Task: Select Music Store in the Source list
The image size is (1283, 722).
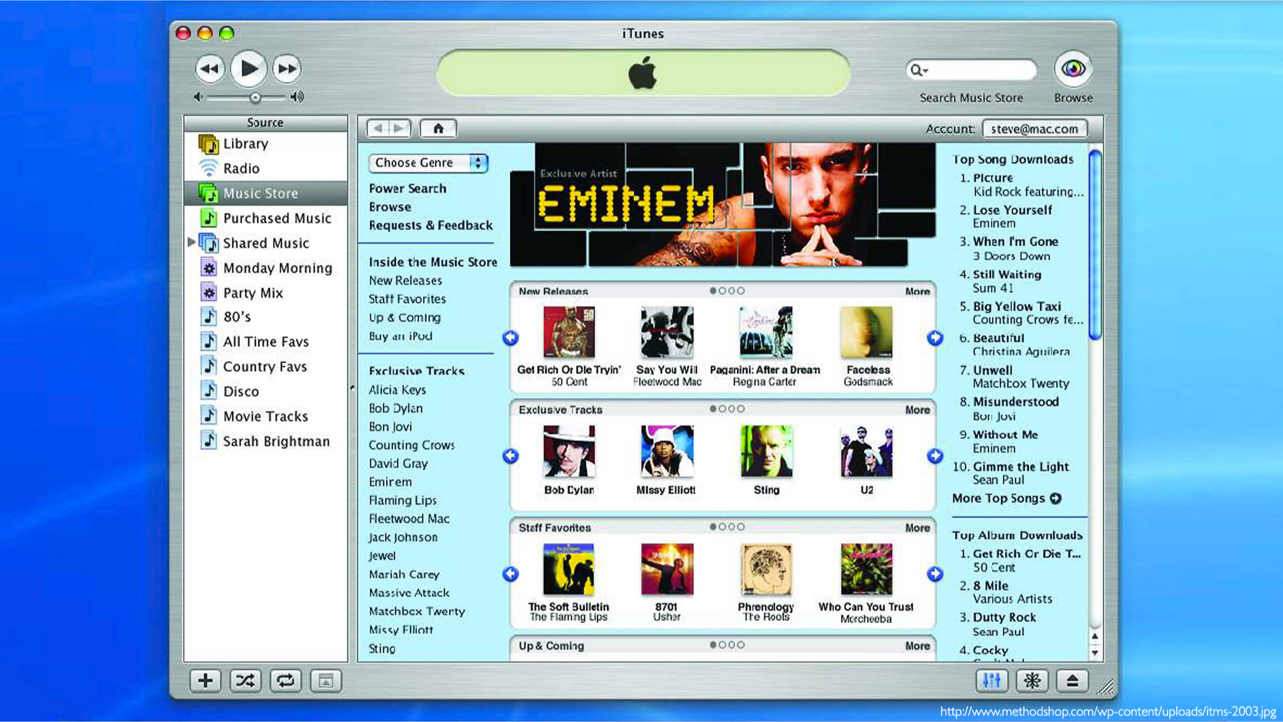Action: click(265, 193)
